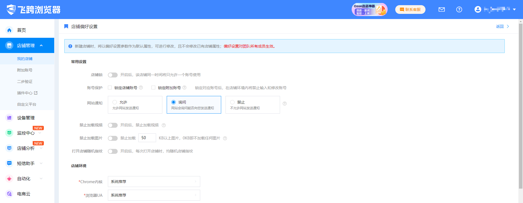Click help icon beside 禁止加载视频 description
Viewport: 523px width, 203px height.
(164, 125)
